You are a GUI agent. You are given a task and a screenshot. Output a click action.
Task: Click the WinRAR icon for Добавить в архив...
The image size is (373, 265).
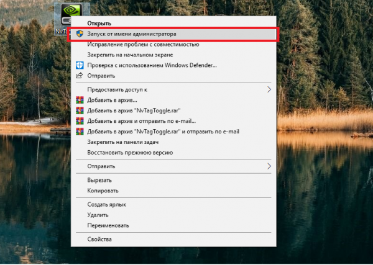click(79, 100)
